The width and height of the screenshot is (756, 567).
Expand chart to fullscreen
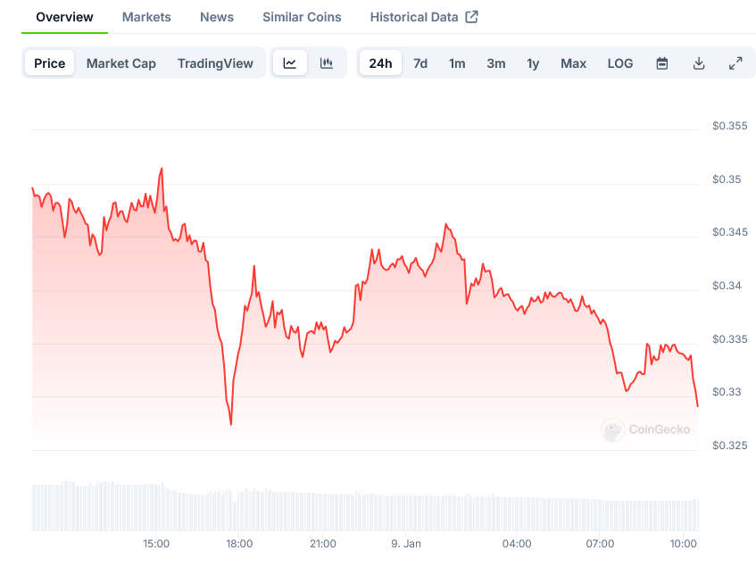click(x=735, y=63)
